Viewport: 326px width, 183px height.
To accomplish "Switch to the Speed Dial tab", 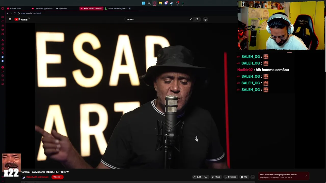I will tap(67, 8).
